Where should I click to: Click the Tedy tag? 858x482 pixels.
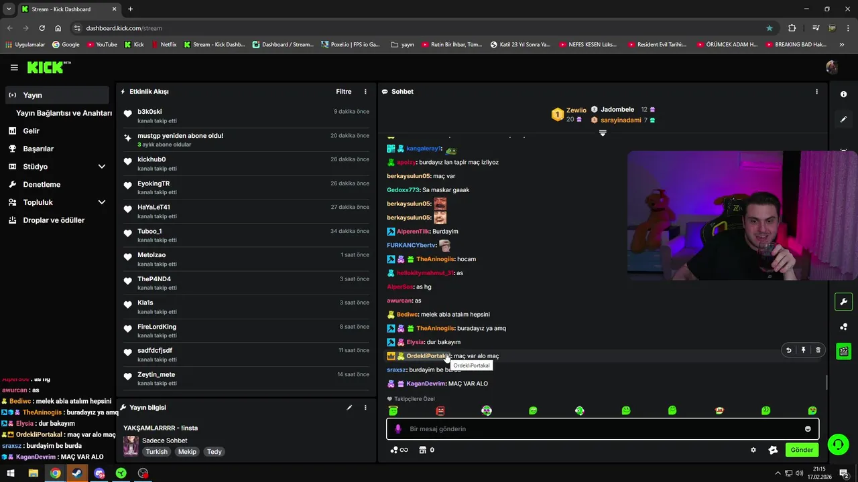(x=214, y=452)
